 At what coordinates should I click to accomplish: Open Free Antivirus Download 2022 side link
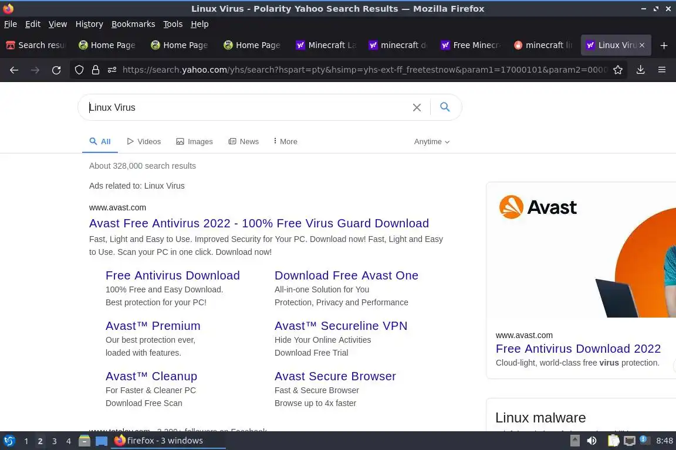point(578,349)
